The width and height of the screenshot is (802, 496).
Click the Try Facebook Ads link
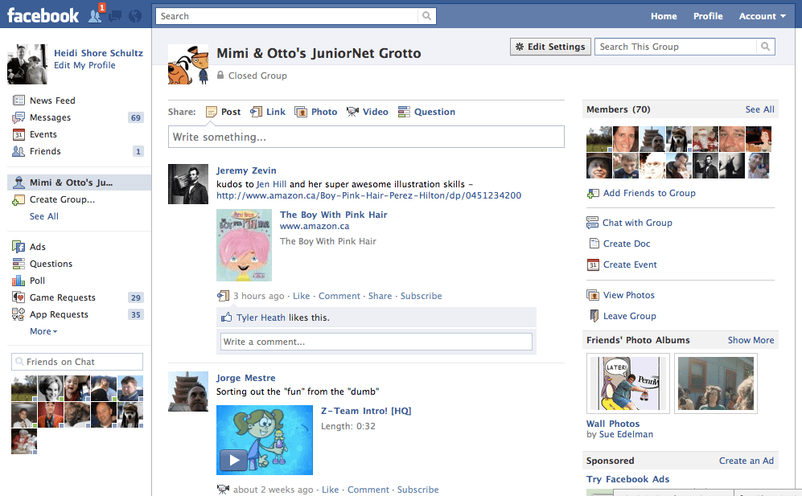[627, 479]
